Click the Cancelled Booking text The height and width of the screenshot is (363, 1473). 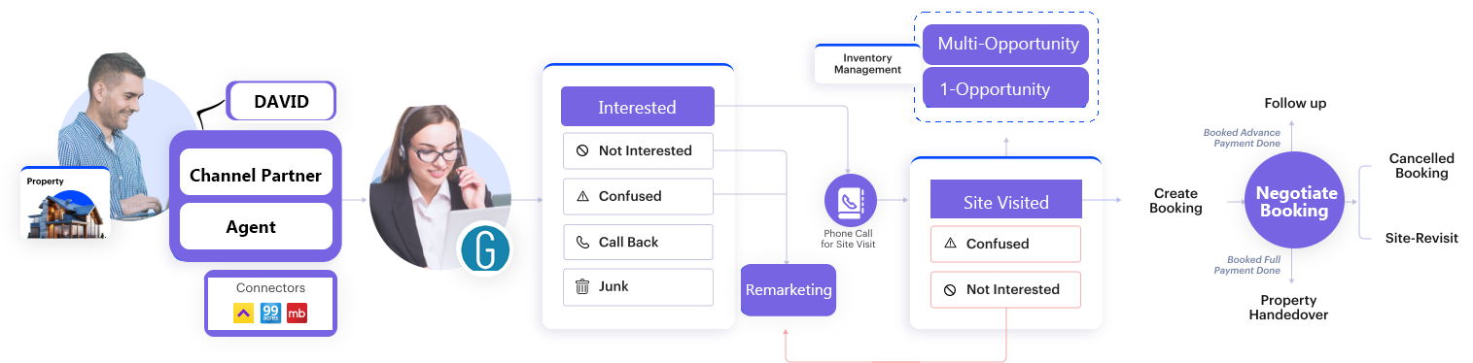[1421, 166]
